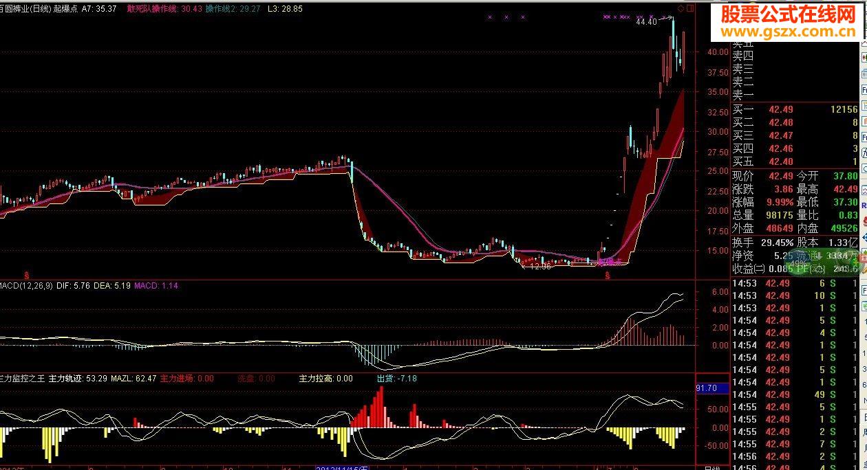Image resolution: width=867 pixels, height=470 pixels.
Task: Click the 最低 37.30 low price
Action: [x=828, y=202]
